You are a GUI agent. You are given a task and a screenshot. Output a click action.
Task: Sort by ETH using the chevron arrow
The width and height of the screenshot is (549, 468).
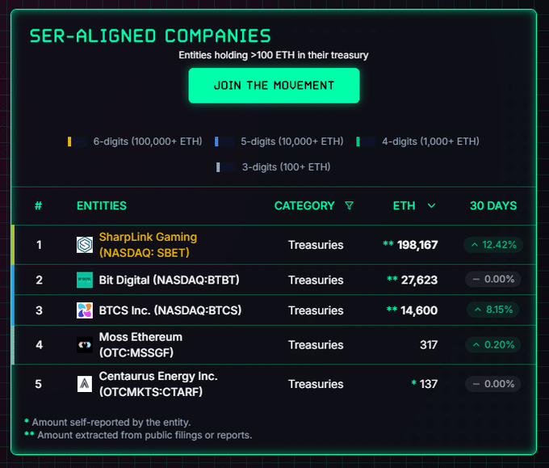point(431,206)
